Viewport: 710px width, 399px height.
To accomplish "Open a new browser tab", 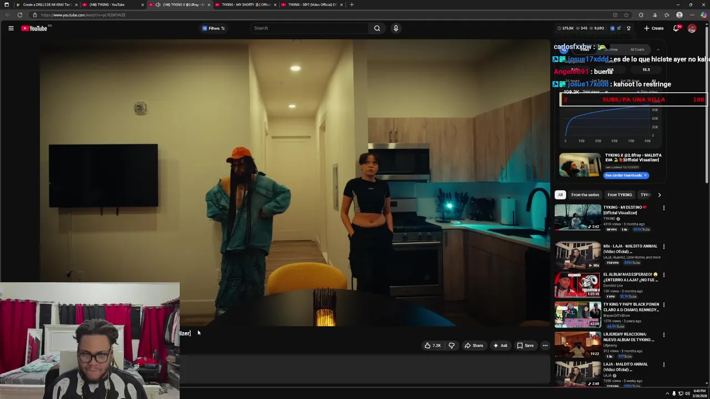I will [352, 4].
